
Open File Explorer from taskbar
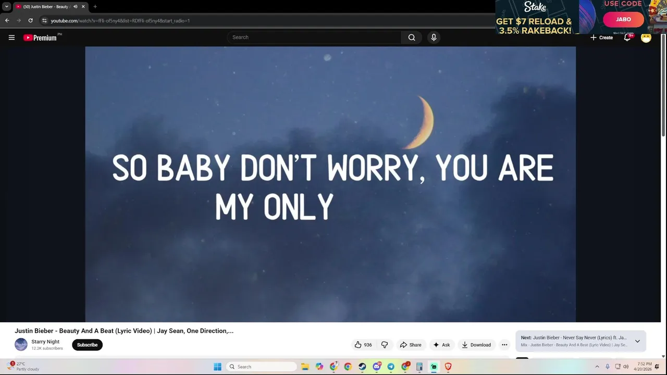(x=305, y=367)
